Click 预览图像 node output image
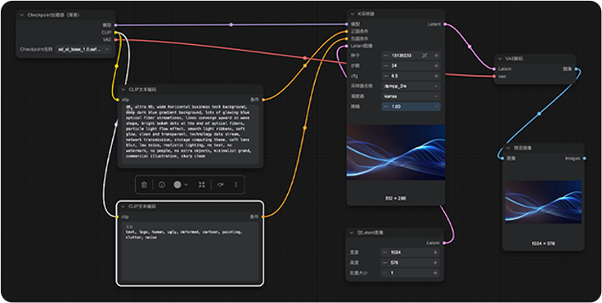The width and height of the screenshot is (602, 303). coord(543,202)
